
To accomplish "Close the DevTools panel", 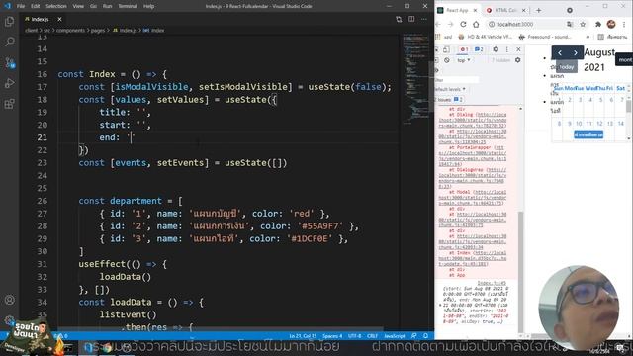I will coord(518,49).
